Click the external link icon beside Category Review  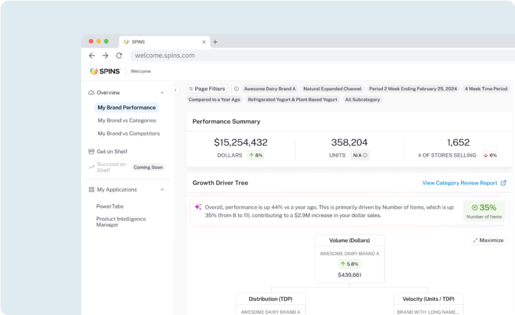[503, 183]
